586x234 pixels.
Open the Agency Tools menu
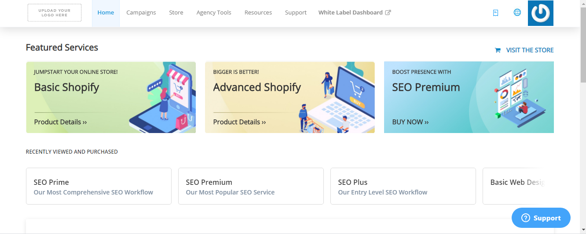(x=214, y=13)
